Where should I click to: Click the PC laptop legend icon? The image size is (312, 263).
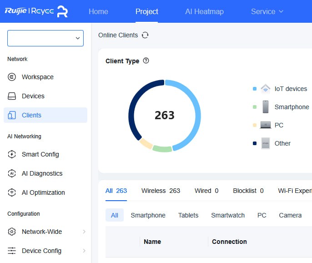[266, 125]
